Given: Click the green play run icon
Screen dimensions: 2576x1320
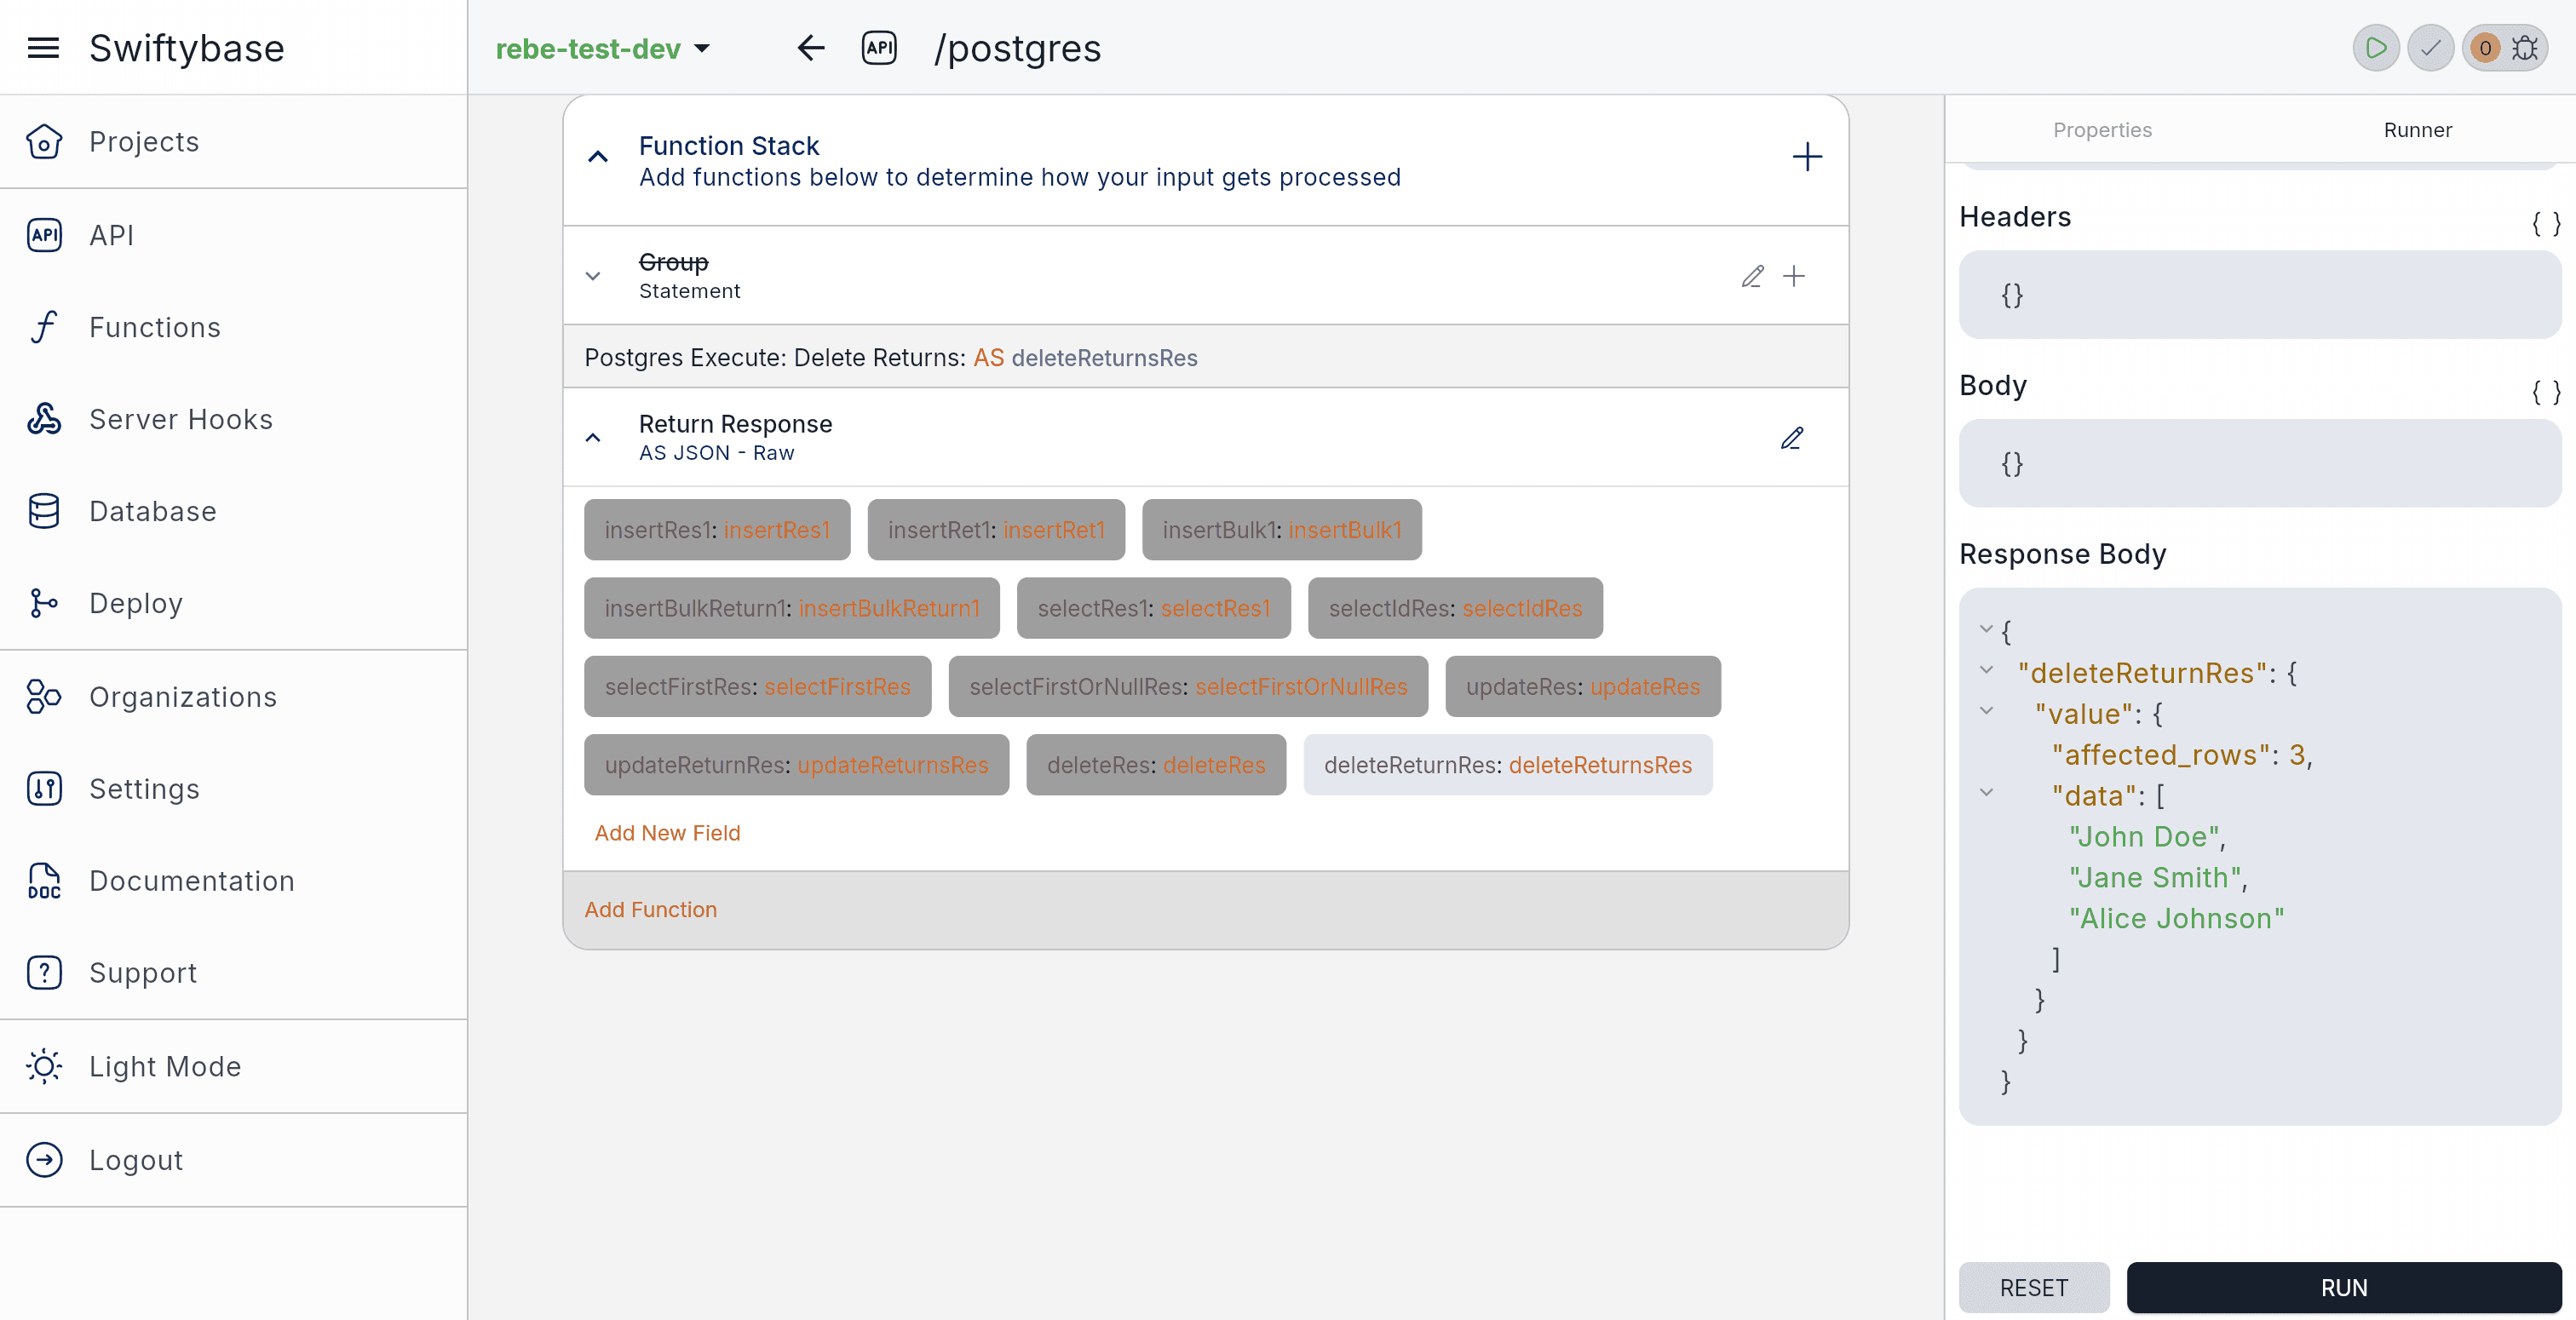Looking at the screenshot, I should pyautogui.click(x=2376, y=48).
